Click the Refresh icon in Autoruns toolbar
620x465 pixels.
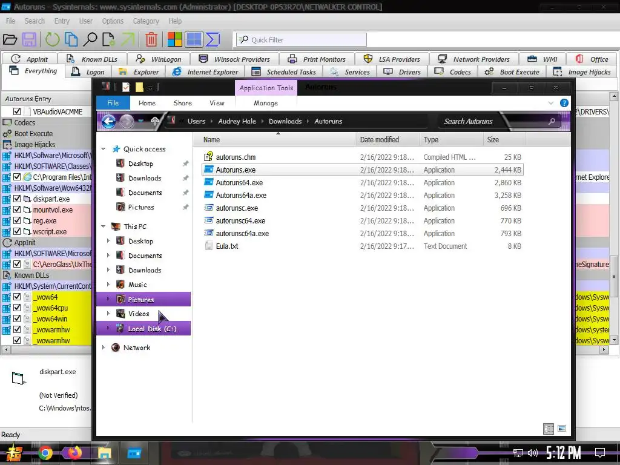tap(52, 39)
